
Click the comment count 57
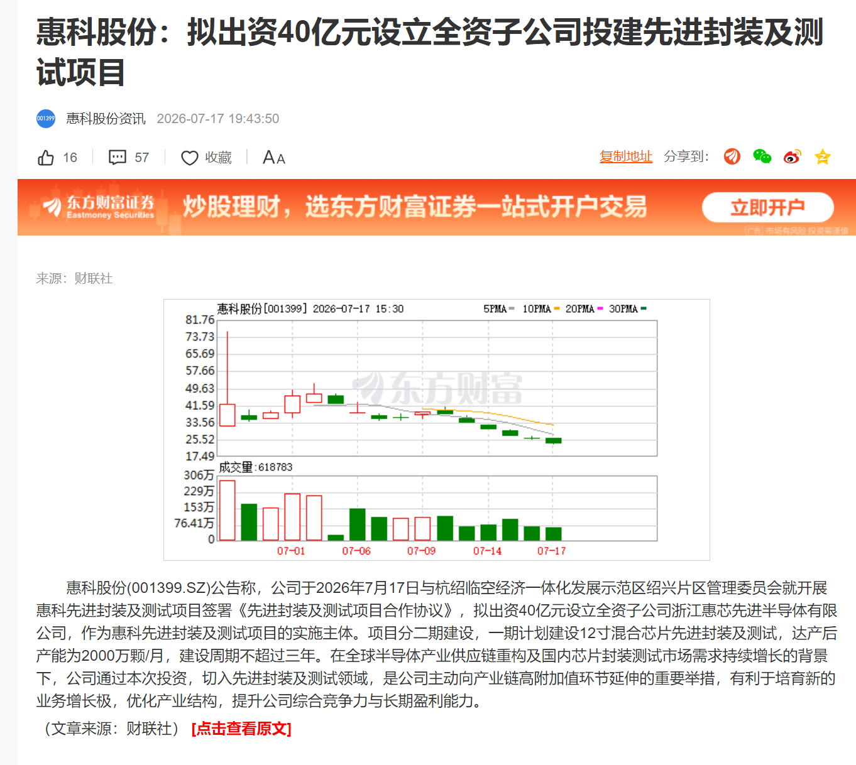[x=142, y=158]
